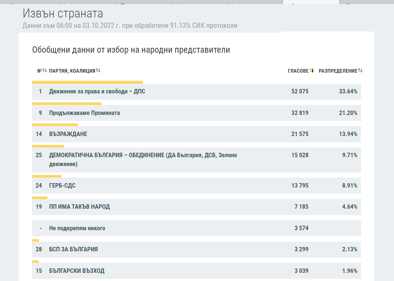The width and height of the screenshot is (394, 281).
Task: Select the vote count "32 819"
Action: pos(300,113)
